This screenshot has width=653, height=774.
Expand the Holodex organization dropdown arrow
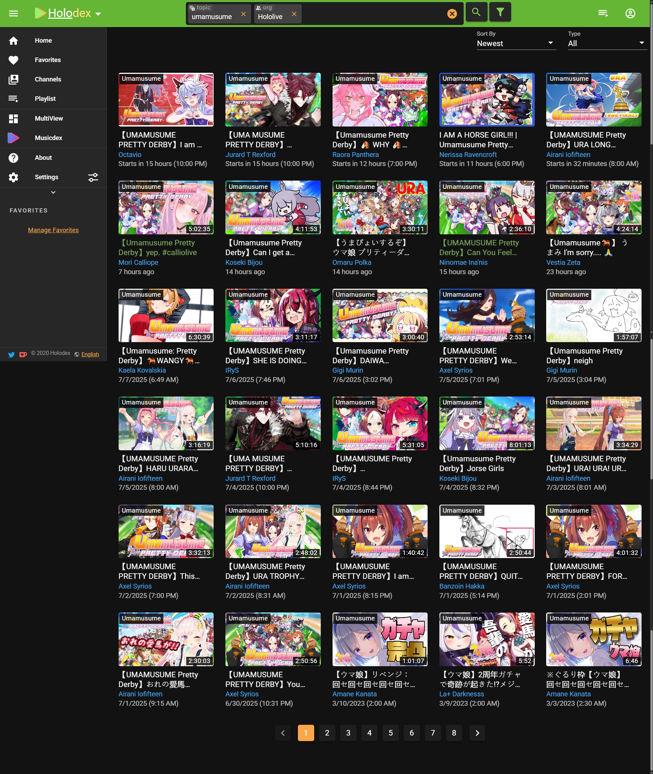point(98,14)
